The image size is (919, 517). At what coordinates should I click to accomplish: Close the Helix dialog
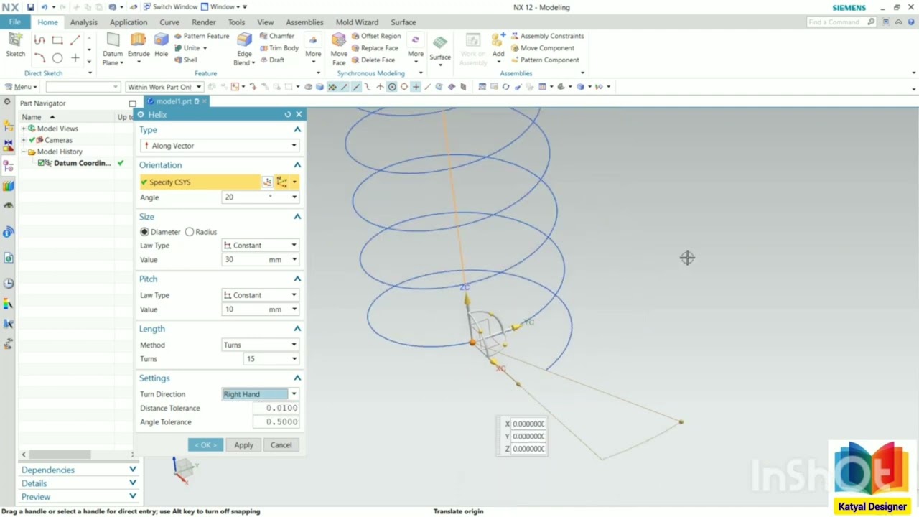point(299,114)
